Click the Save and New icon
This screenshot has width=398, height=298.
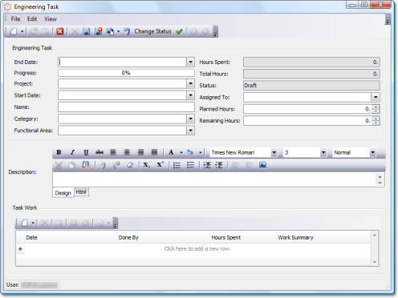coord(110,31)
